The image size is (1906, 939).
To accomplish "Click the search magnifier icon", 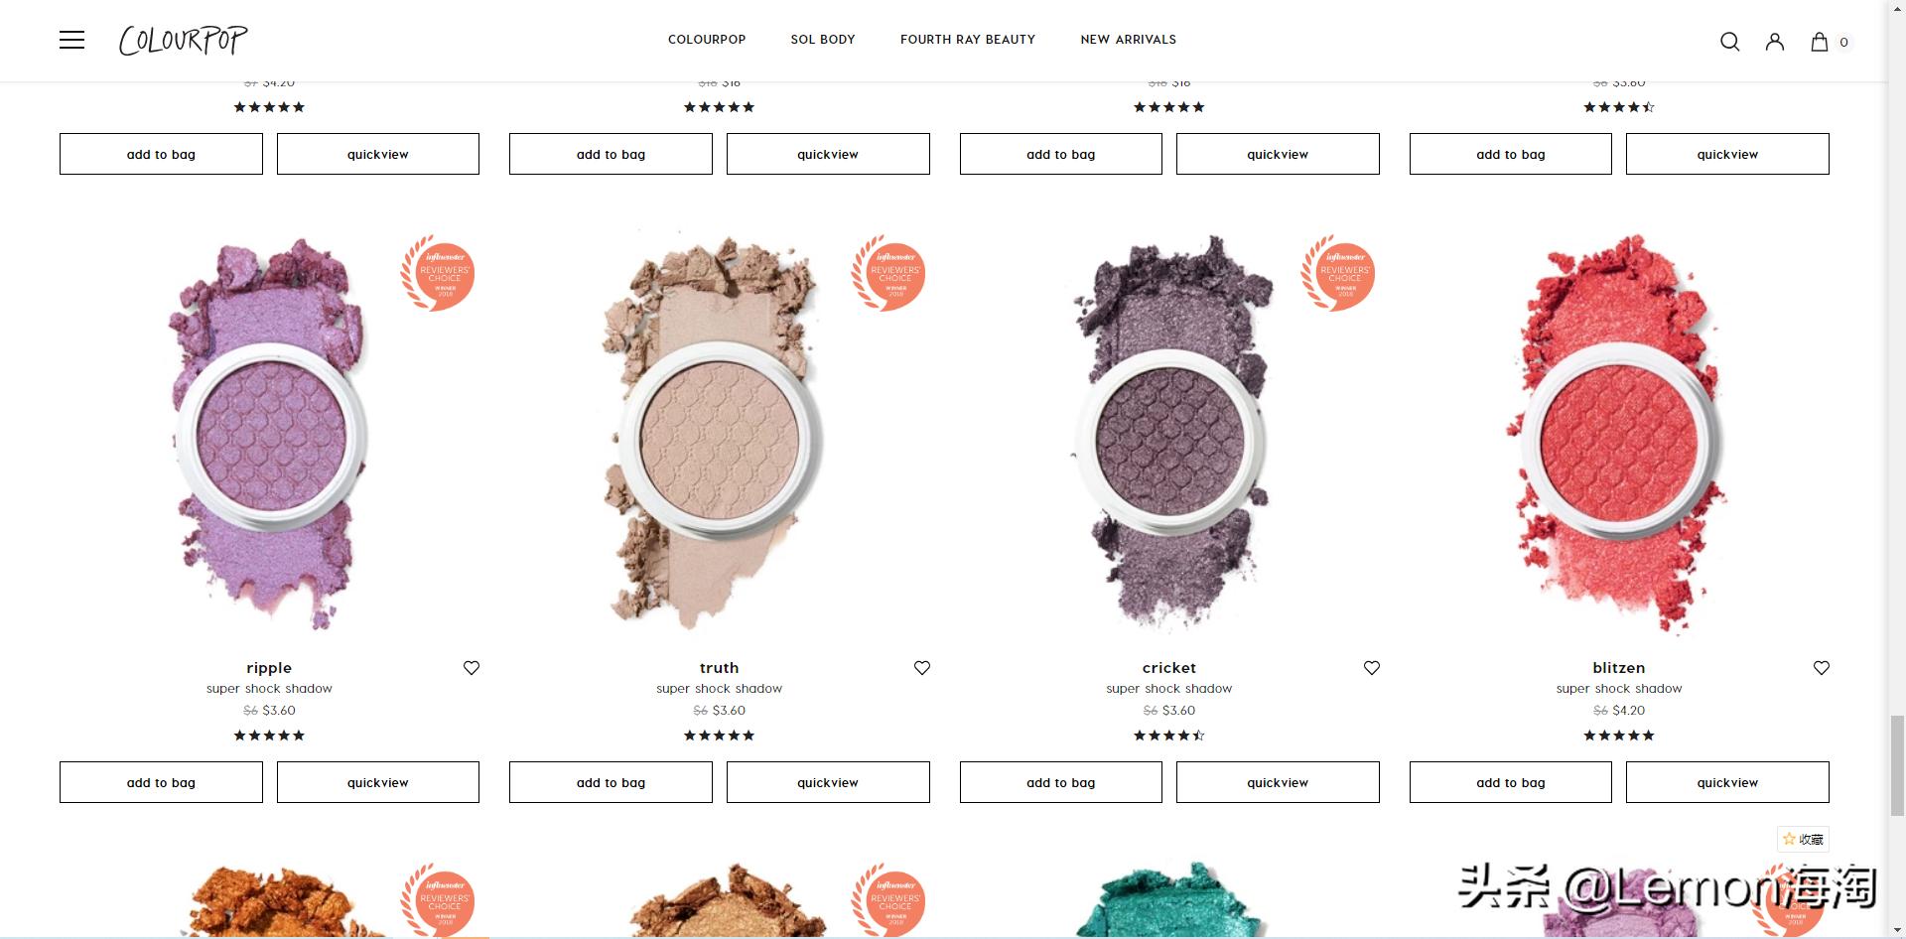I will click(1729, 42).
